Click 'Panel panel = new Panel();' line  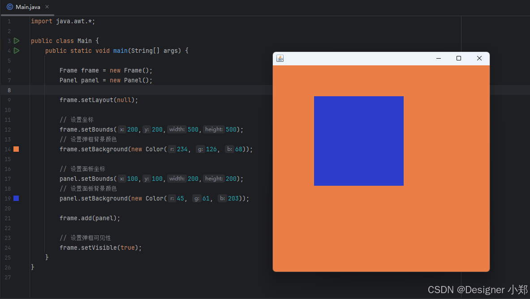tap(106, 81)
